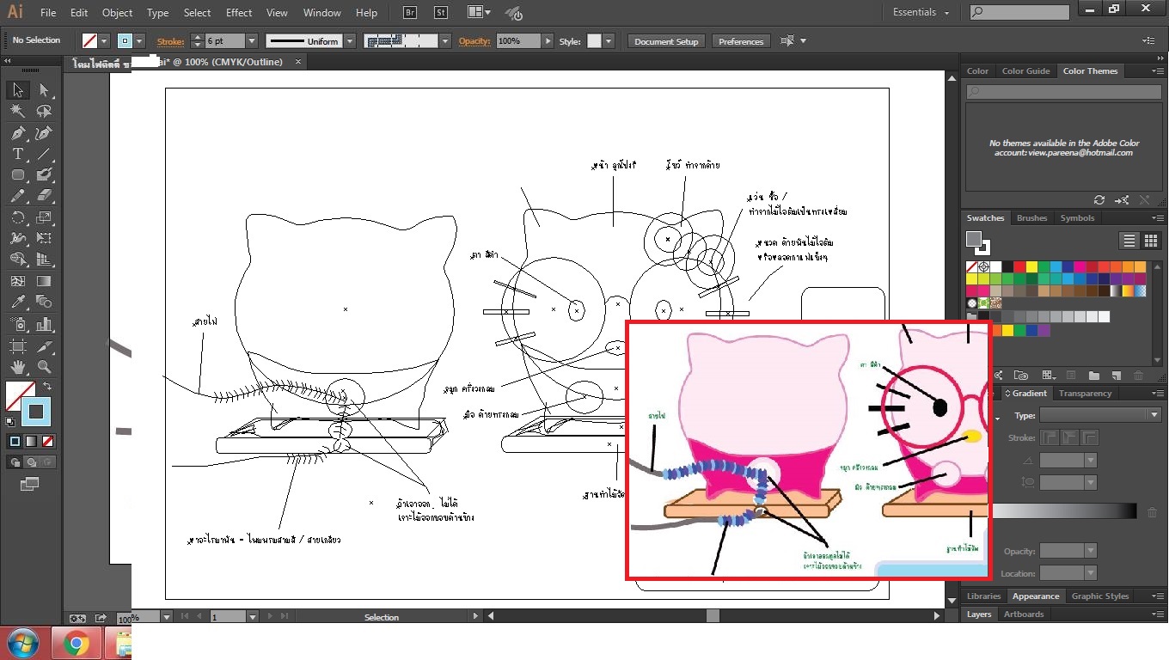Select the Artboard tool
This screenshot has width=1169, height=660.
(x=18, y=346)
